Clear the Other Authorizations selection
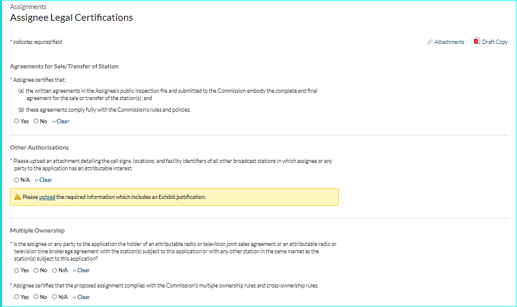Image resolution: width=517 pixels, height=307 pixels. click(x=44, y=180)
